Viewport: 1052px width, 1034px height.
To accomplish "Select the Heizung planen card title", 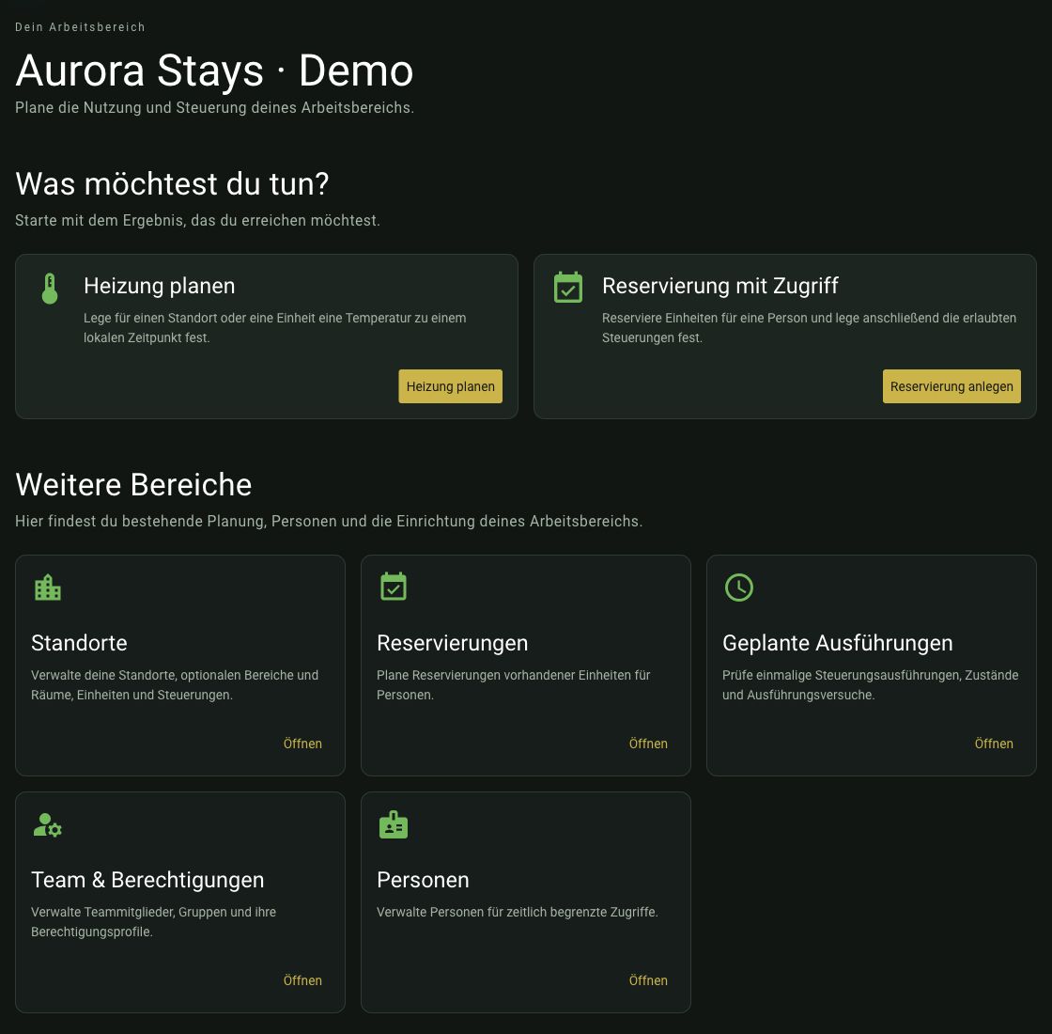I will tap(159, 286).
